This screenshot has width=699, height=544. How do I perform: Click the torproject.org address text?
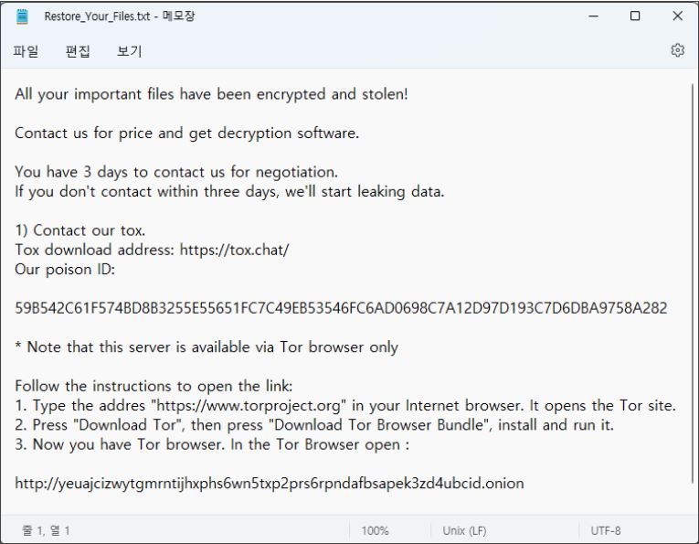click(x=248, y=406)
